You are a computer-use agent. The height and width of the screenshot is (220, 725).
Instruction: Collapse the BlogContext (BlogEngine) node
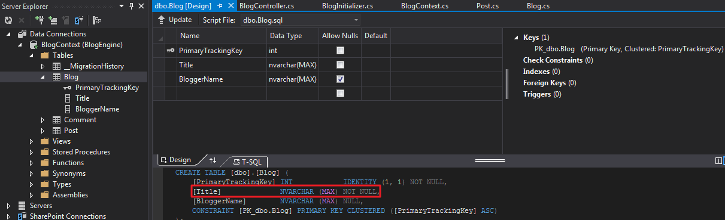pos(20,45)
